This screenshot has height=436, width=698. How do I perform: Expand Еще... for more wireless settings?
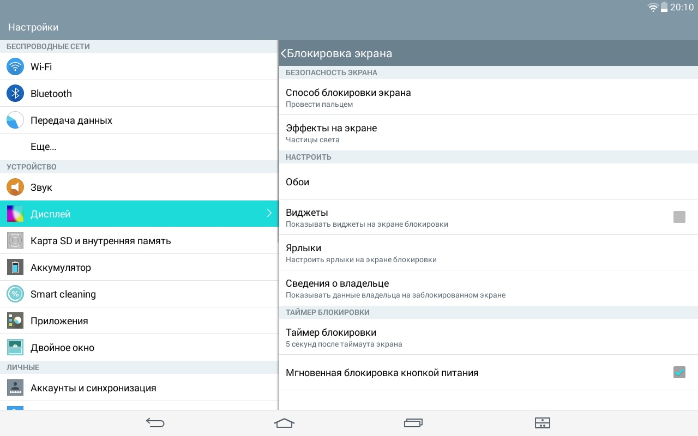click(44, 147)
